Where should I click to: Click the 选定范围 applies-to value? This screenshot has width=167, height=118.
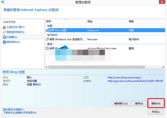(x=32, y=81)
